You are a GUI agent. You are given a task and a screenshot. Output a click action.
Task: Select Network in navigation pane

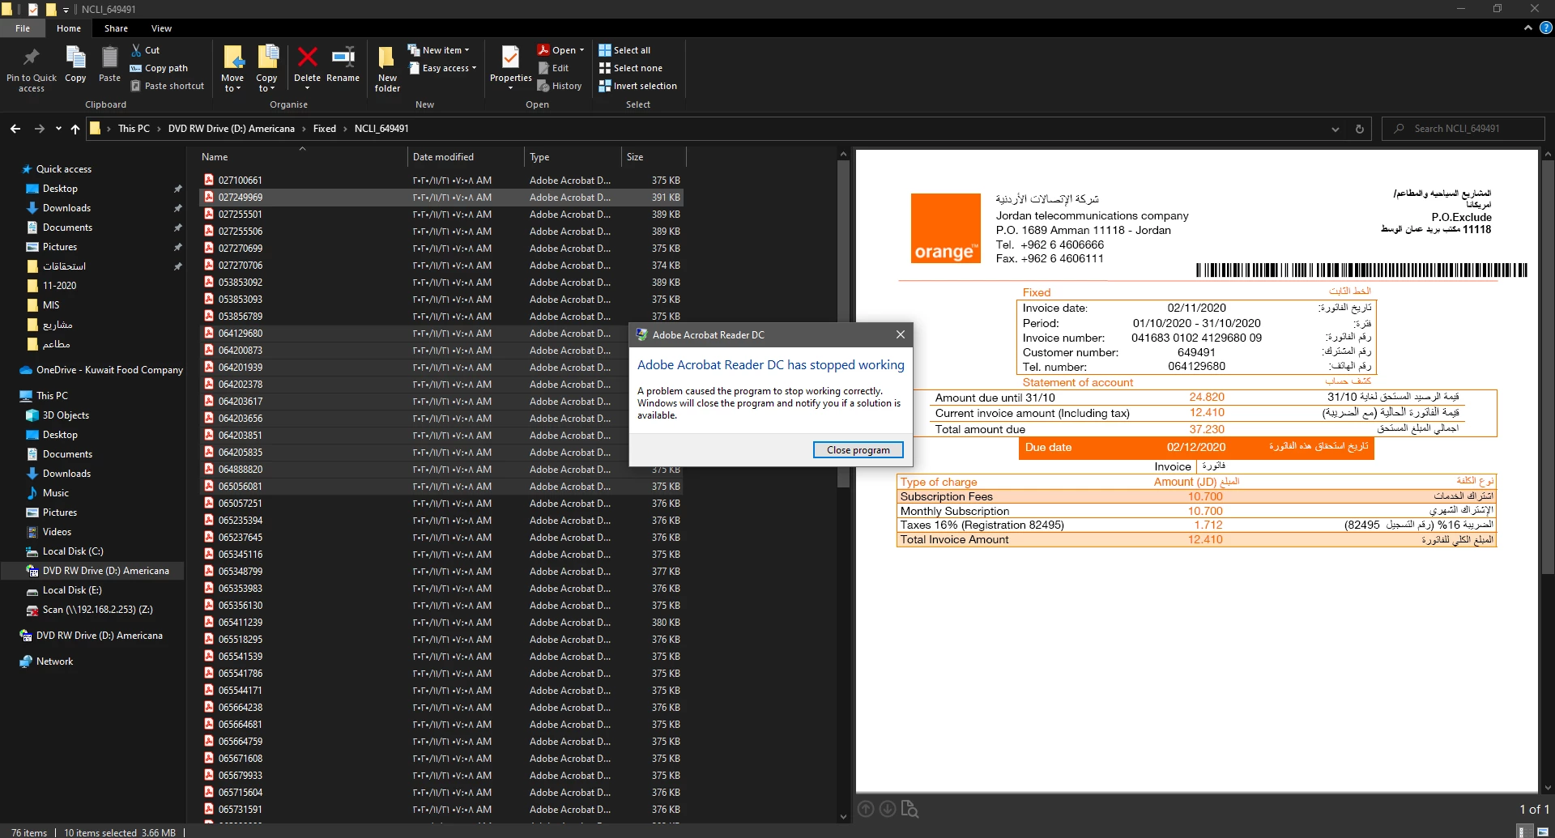click(54, 661)
